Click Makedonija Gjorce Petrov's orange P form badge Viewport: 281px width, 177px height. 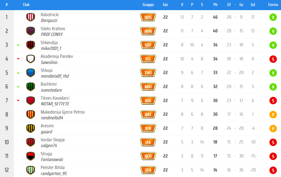(273, 114)
